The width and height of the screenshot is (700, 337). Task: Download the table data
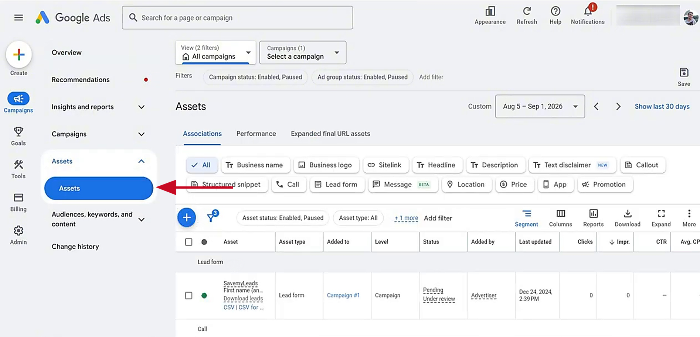coord(628,213)
